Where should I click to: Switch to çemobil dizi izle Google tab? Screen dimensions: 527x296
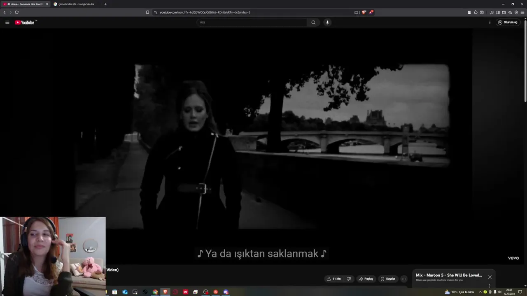[76, 4]
